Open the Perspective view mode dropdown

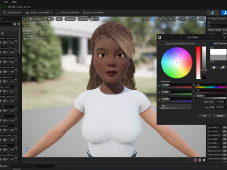(x=36, y=19)
